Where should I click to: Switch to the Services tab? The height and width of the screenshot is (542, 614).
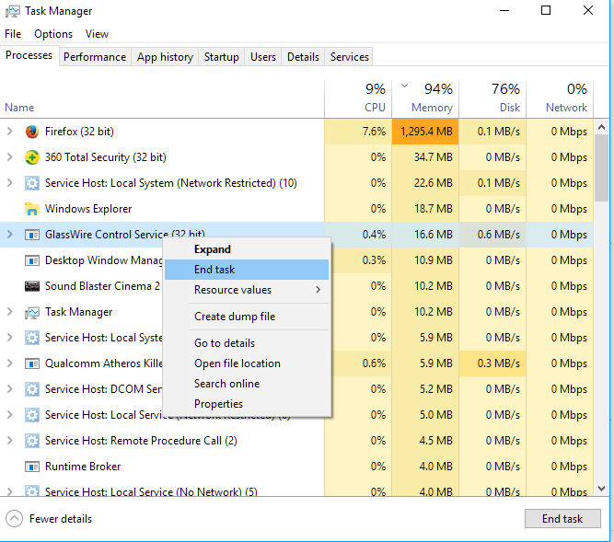349,57
